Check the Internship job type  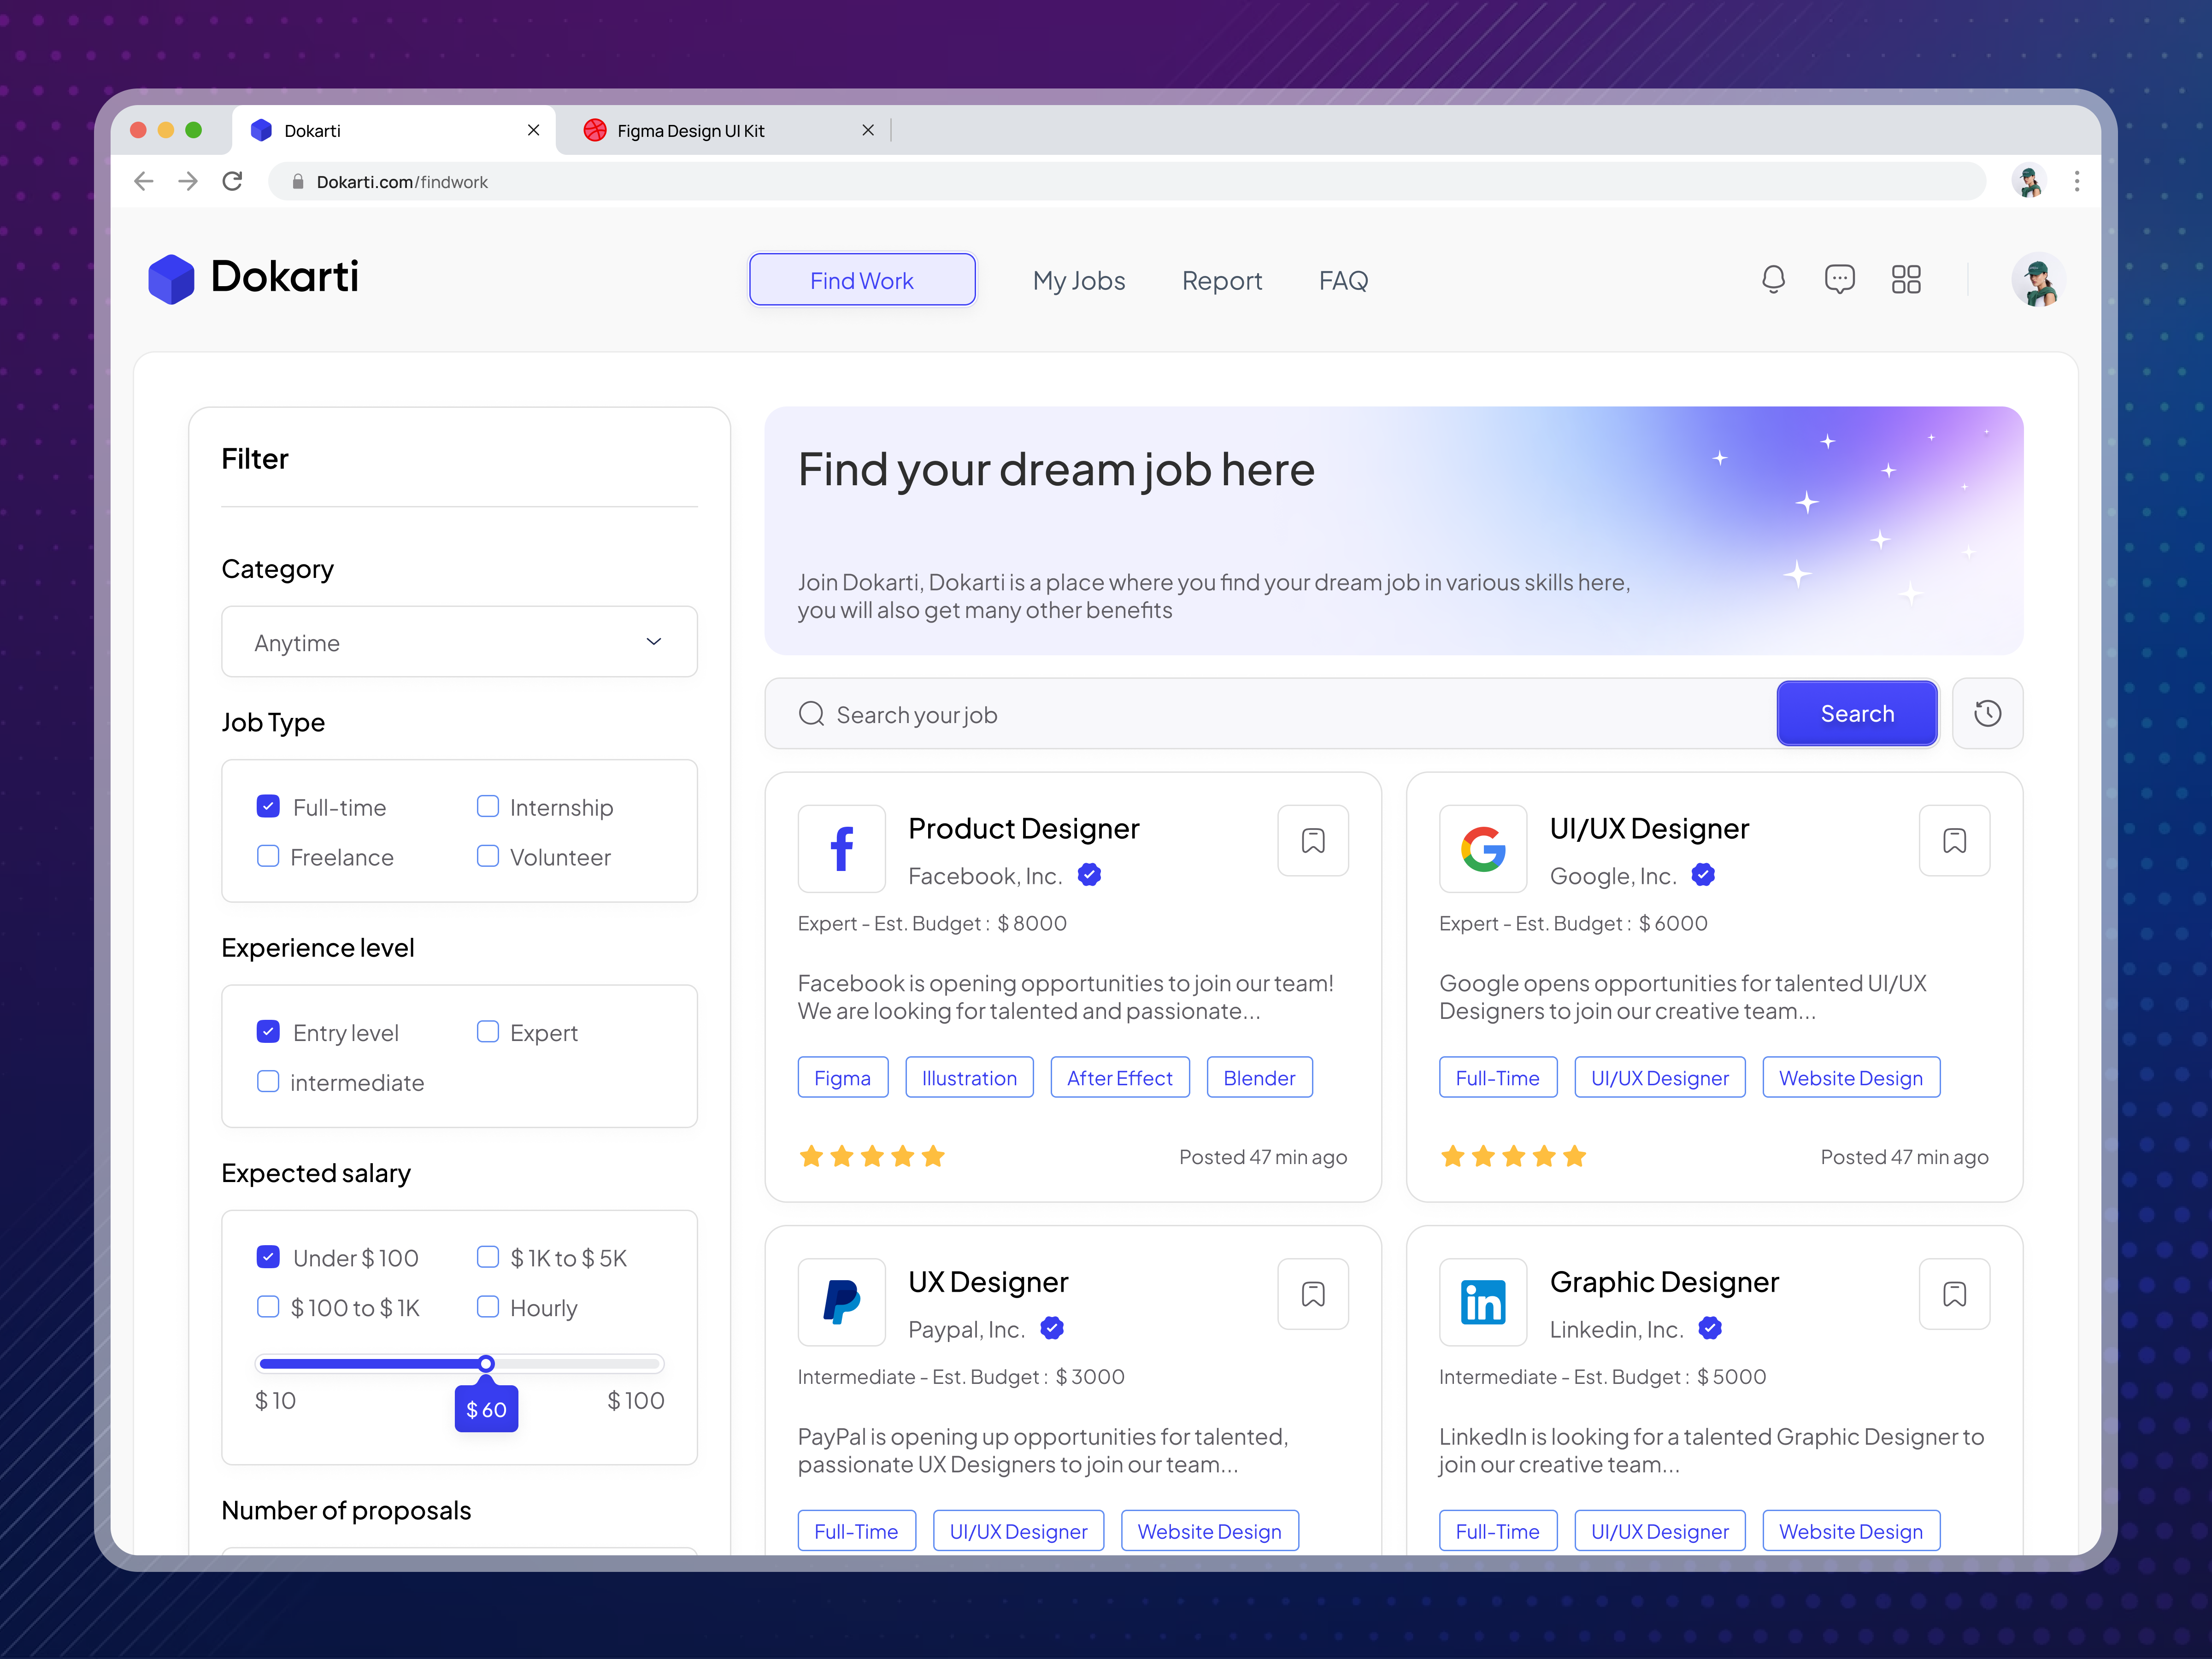coord(487,806)
